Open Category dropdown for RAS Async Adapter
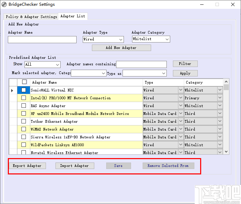The image size is (241, 204). [x=220, y=106]
